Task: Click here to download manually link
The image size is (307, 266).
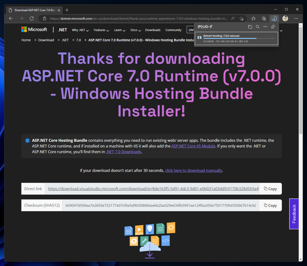Action: pos(193,170)
